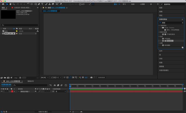The width and height of the screenshot is (186, 113).
Task: Click the composition mini-flowchart icon in timeline
Action: 51,85
